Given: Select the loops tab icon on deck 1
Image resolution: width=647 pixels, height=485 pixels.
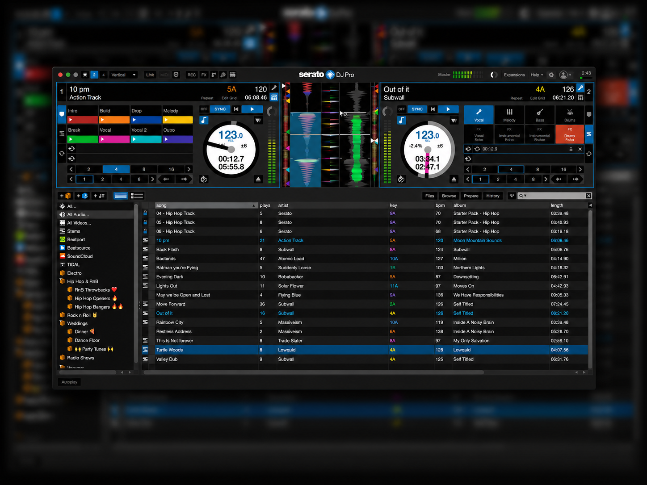Looking at the screenshot, I should pyautogui.click(x=62, y=153).
